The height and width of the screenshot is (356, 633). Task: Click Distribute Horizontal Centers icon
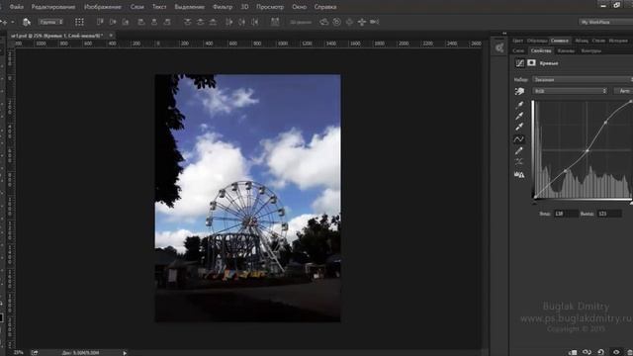pos(241,22)
